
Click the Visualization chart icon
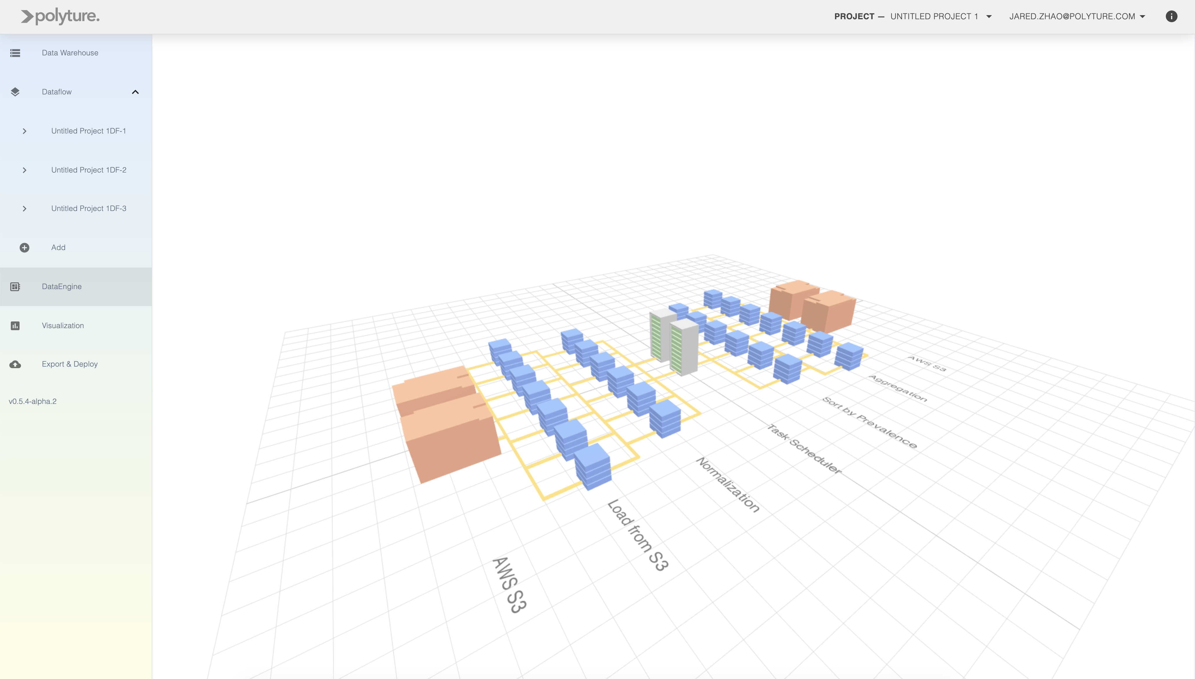(15, 326)
